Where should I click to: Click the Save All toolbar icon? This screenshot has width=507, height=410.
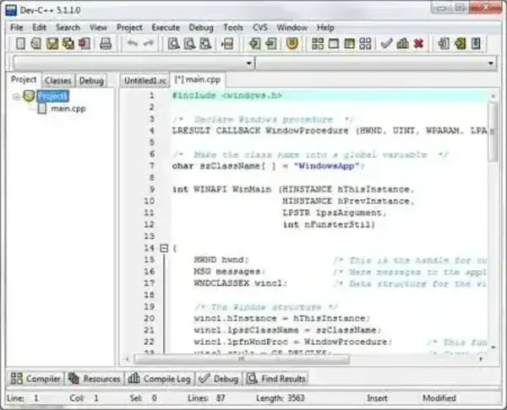pos(68,43)
